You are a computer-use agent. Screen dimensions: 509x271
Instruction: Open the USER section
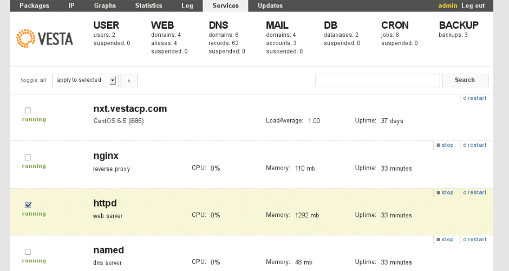(106, 25)
